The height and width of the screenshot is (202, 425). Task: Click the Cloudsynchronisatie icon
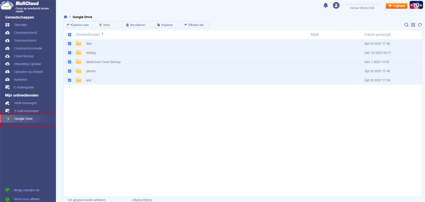coord(7,48)
